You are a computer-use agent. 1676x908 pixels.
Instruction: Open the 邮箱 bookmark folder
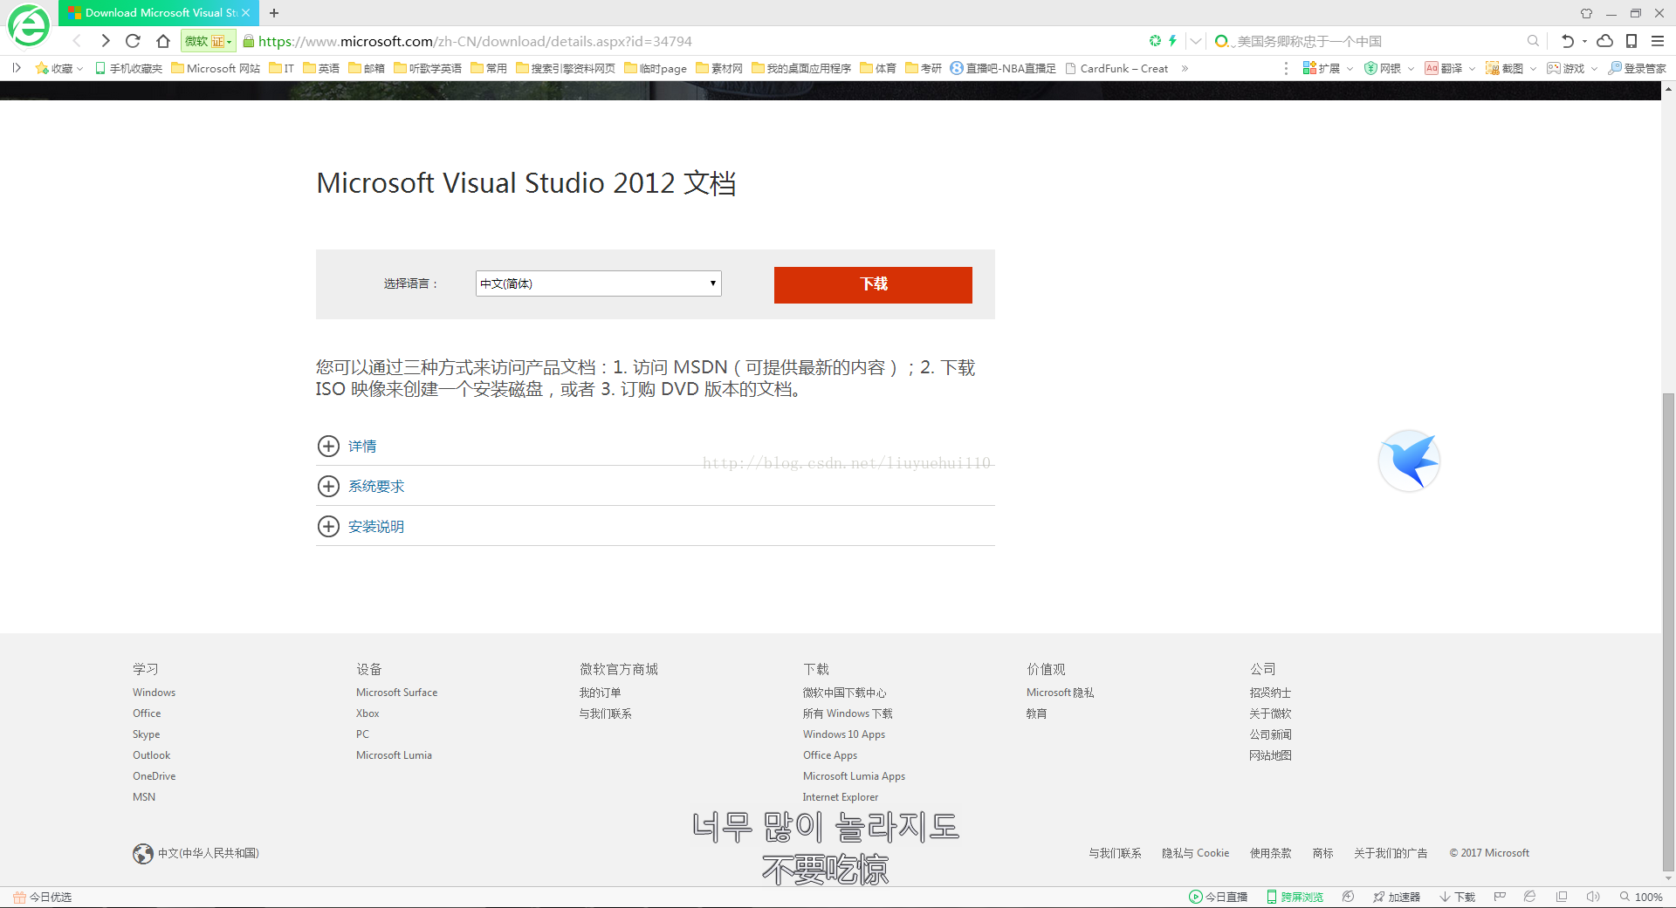(367, 68)
